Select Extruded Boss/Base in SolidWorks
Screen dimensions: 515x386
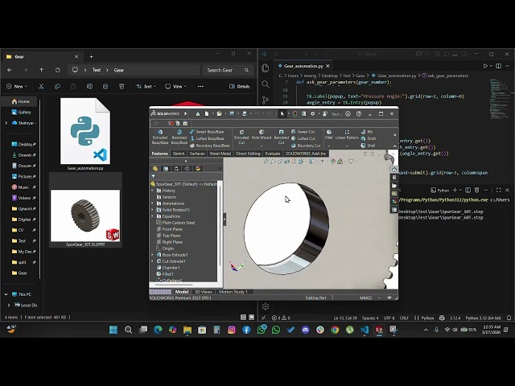point(160,137)
